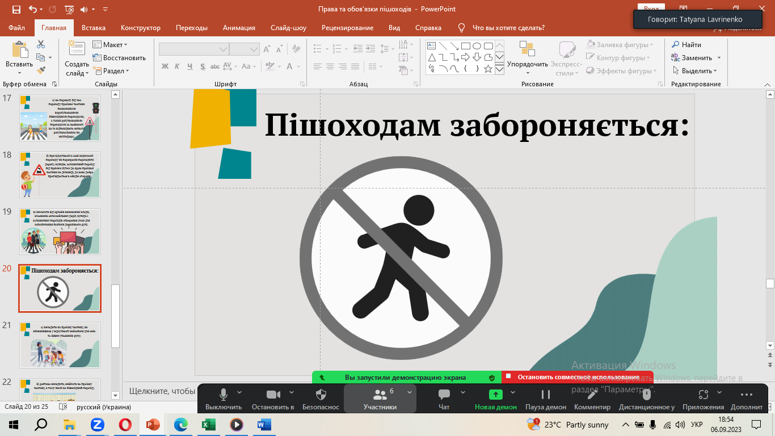Click the slide panel vertical scrollbar thumb
This screenshot has width=775, height=436.
click(x=116, y=316)
